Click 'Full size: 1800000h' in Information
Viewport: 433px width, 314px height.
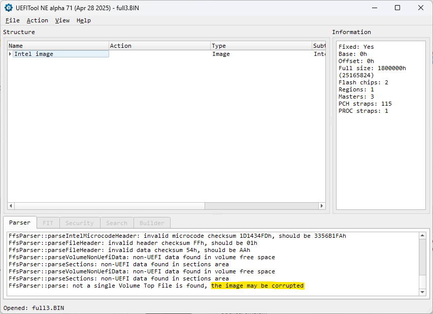[x=372, y=68]
